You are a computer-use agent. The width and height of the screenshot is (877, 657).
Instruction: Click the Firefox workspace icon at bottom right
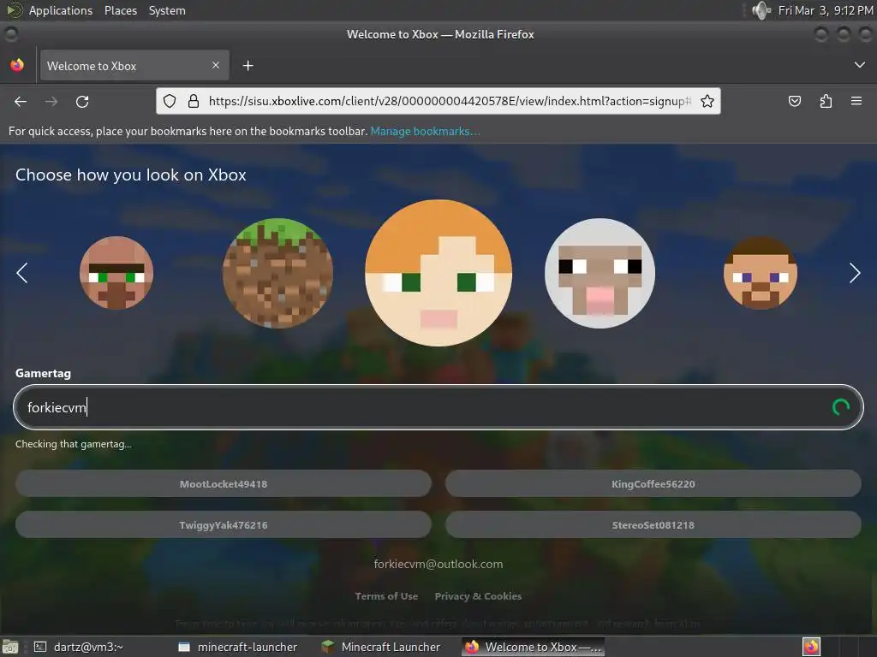pos(811,647)
